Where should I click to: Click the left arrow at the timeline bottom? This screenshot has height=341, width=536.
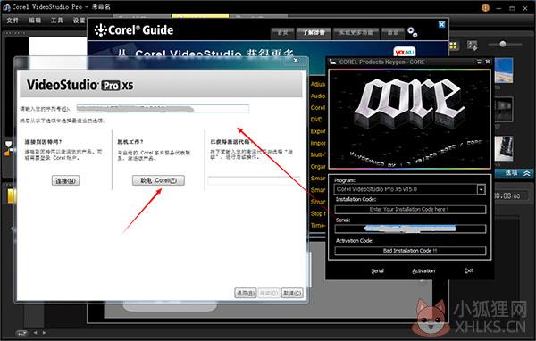point(35,332)
